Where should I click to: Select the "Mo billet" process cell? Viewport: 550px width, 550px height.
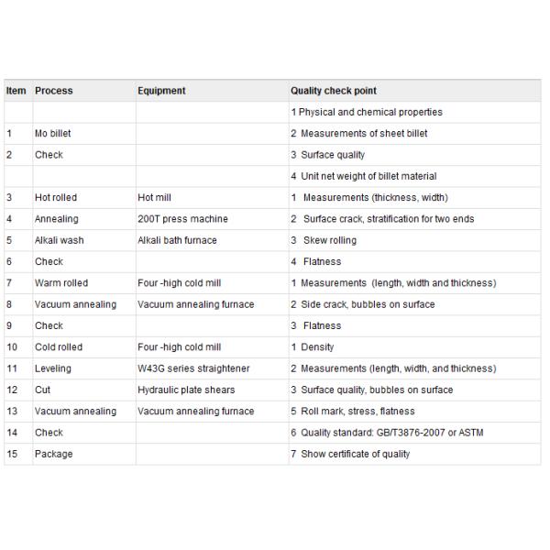[x=53, y=134]
